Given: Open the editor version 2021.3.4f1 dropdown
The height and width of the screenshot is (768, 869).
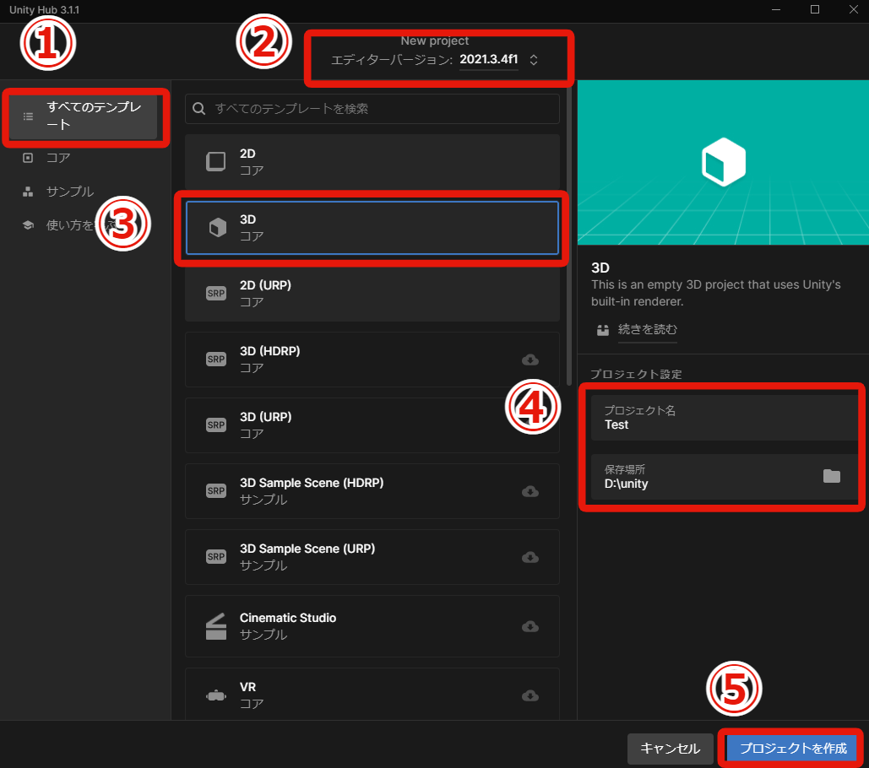Looking at the screenshot, I should tap(489, 59).
